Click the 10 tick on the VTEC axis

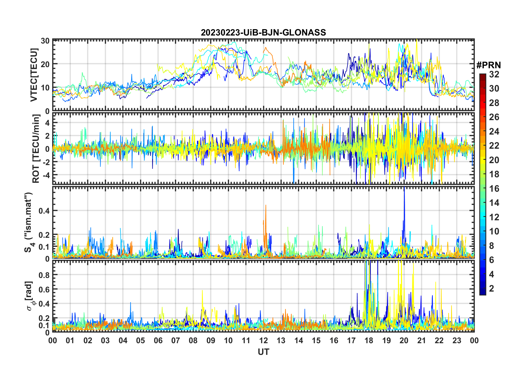[45, 88]
